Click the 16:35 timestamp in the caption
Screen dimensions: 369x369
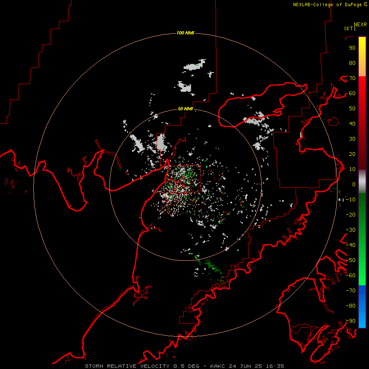point(275,366)
